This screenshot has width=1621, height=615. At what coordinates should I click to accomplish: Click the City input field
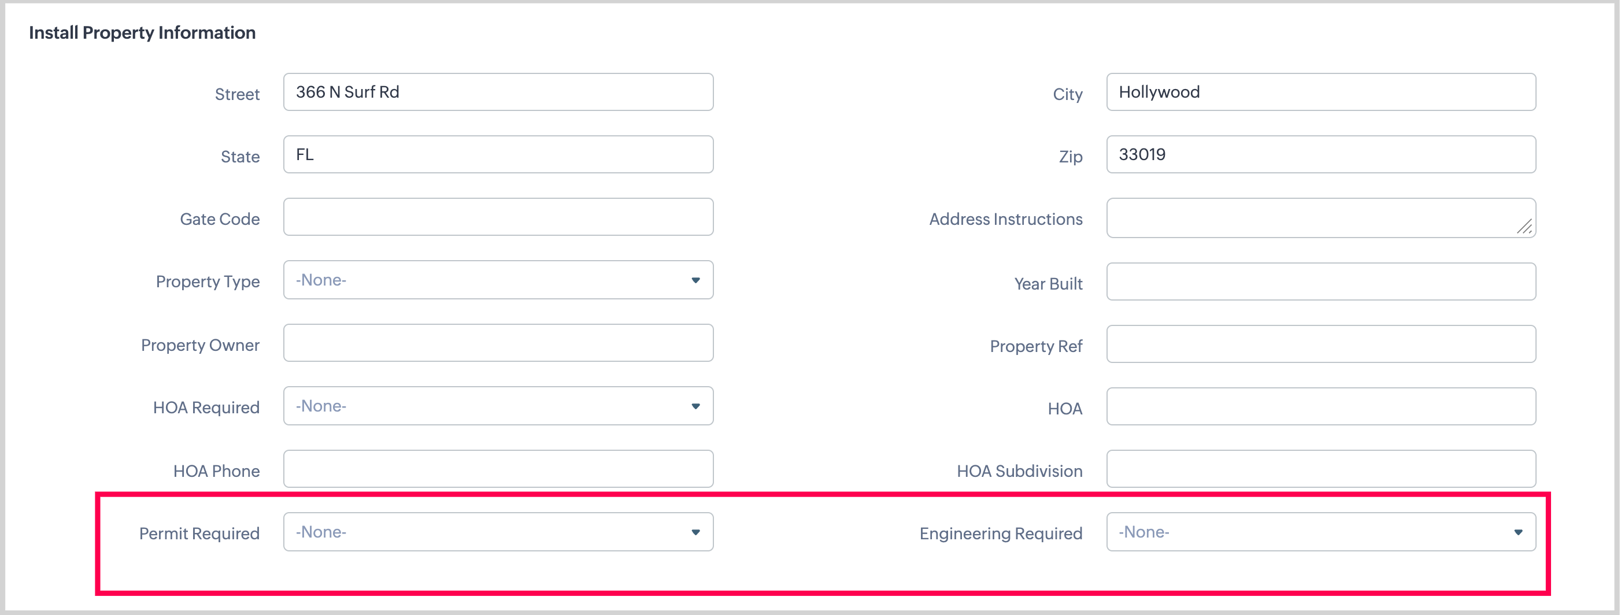pos(1320,92)
